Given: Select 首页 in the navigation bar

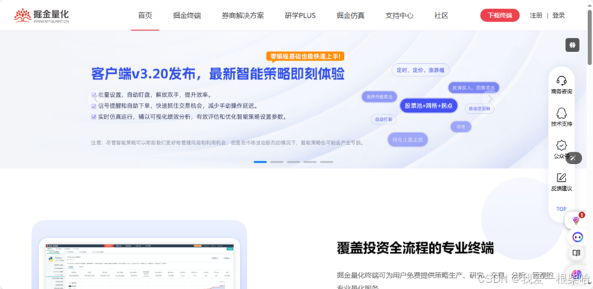Looking at the screenshot, I should pos(146,16).
